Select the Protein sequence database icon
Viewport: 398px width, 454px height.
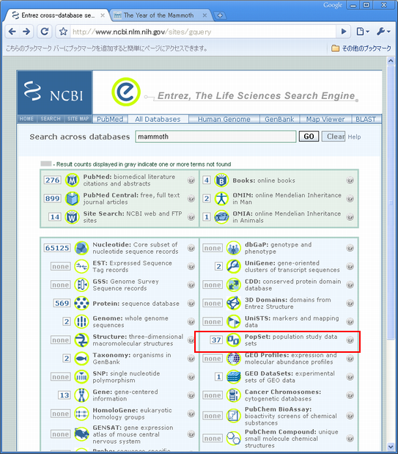coord(81,303)
